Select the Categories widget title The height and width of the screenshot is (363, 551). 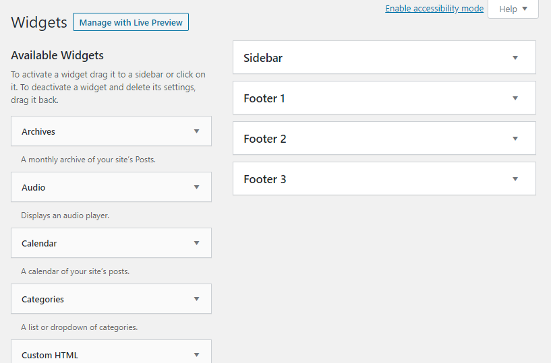[x=42, y=299]
